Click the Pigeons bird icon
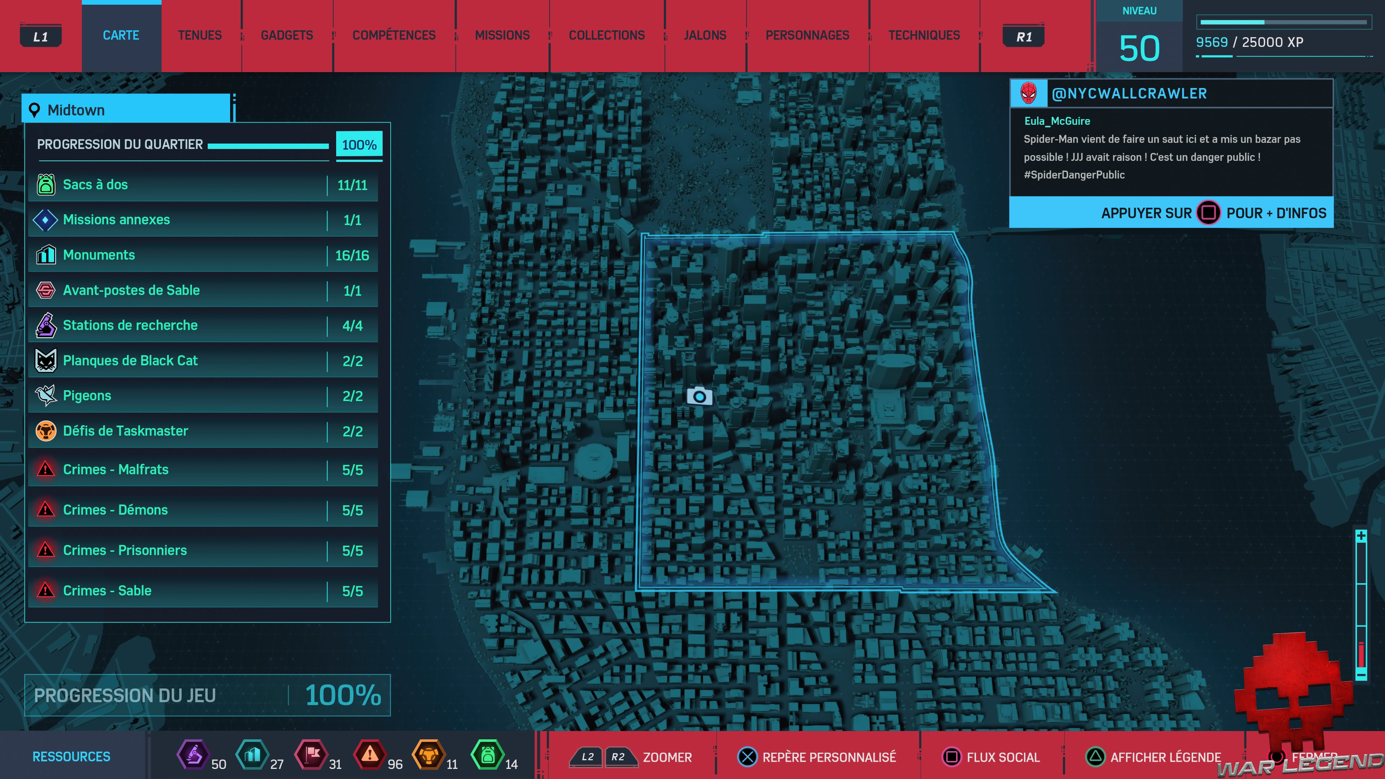Viewport: 1385px width, 779px height. (x=46, y=396)
